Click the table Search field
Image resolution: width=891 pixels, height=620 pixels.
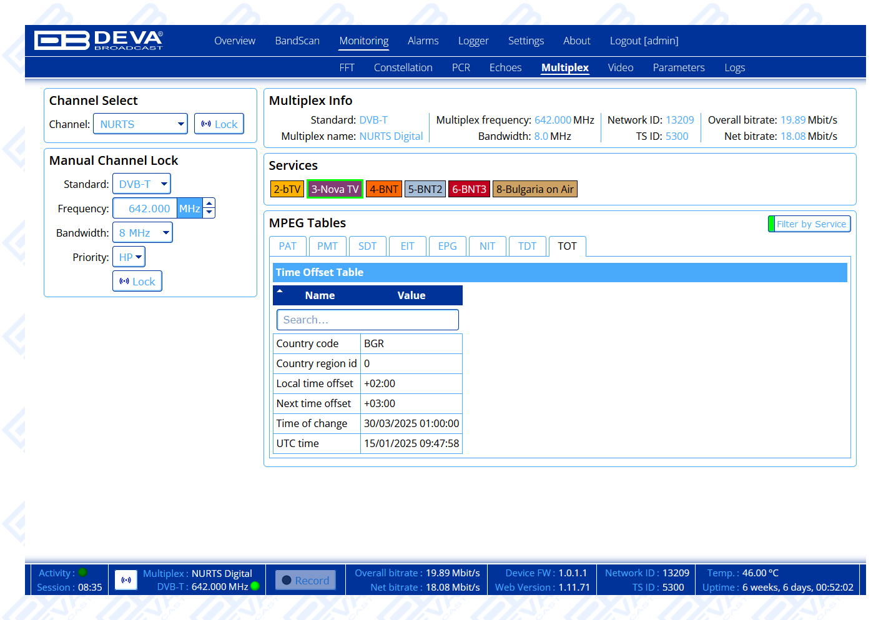click(368, 320)
